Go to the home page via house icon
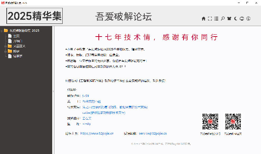Viewport: 261px width, 154px height. pos(204,19)
